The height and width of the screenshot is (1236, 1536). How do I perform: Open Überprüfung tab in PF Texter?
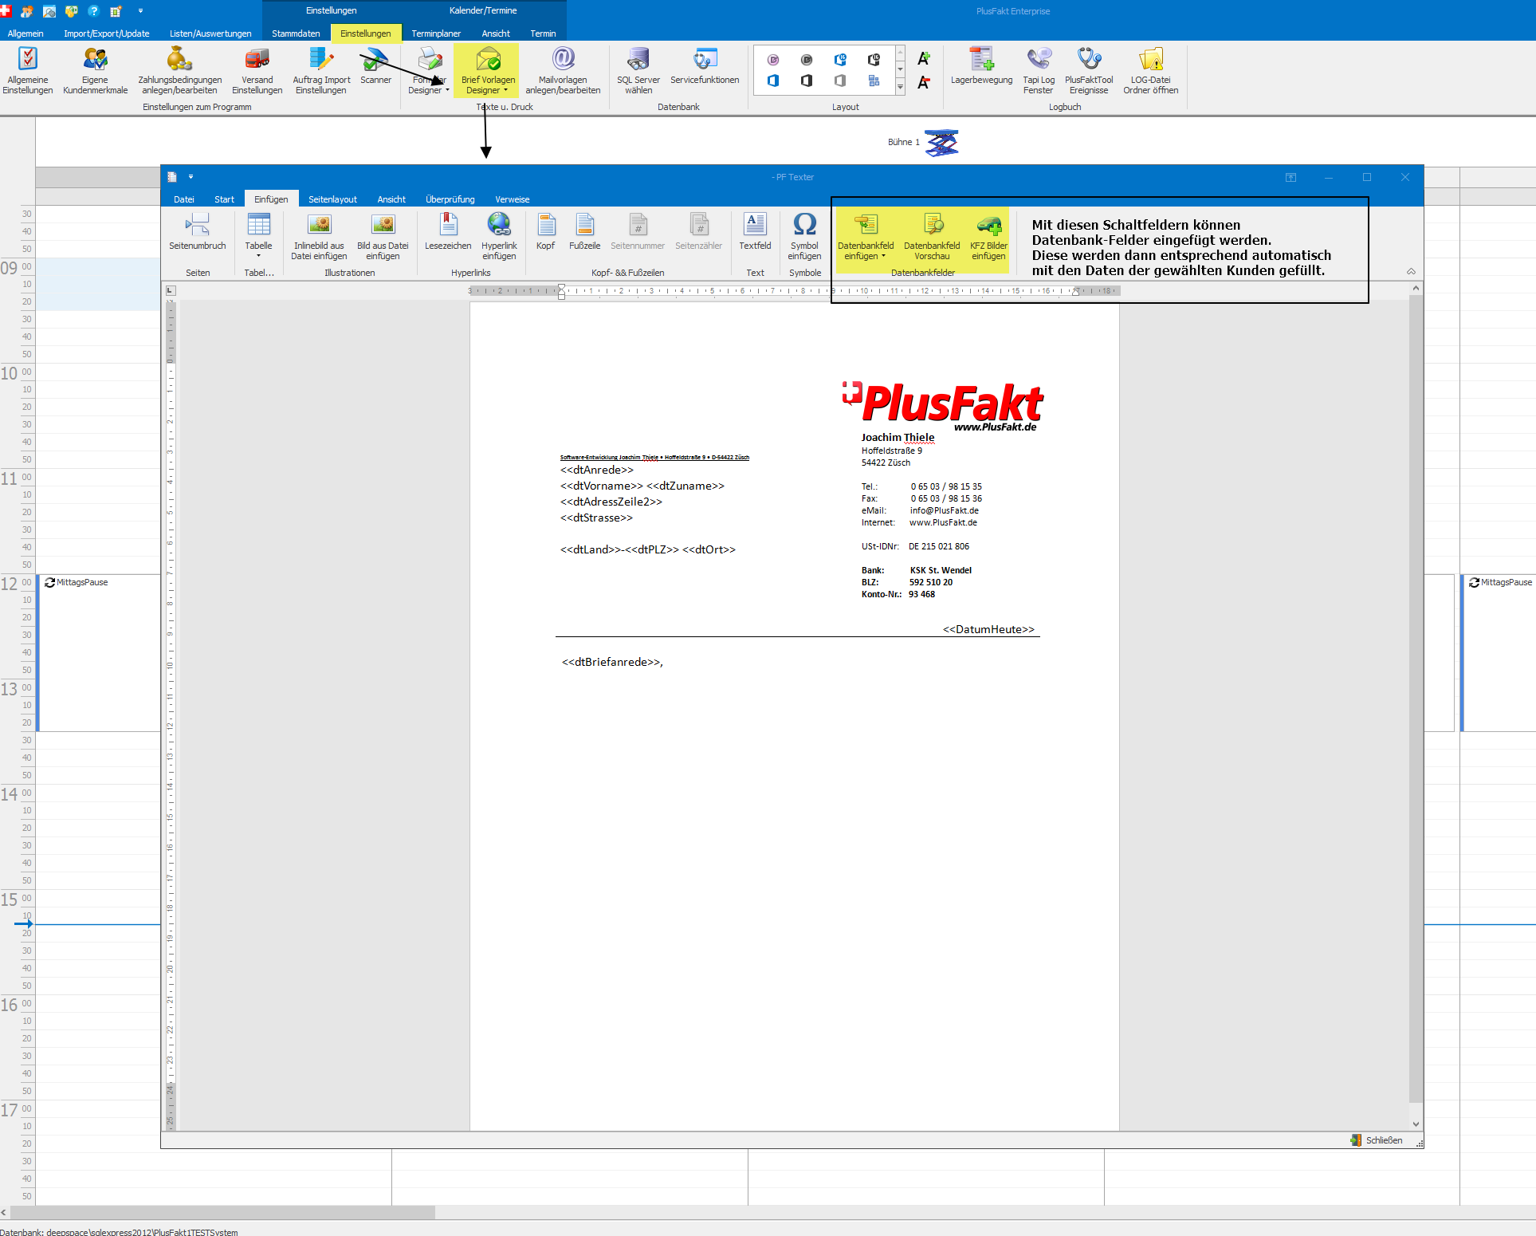coord(450,199)
